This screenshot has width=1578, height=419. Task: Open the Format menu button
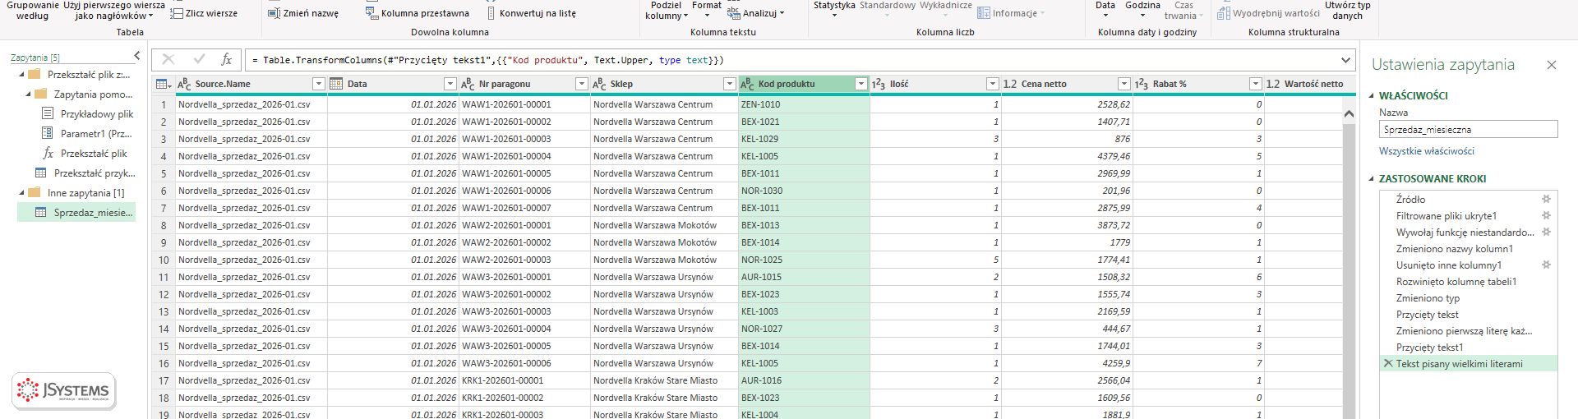[x=707, y=8]
